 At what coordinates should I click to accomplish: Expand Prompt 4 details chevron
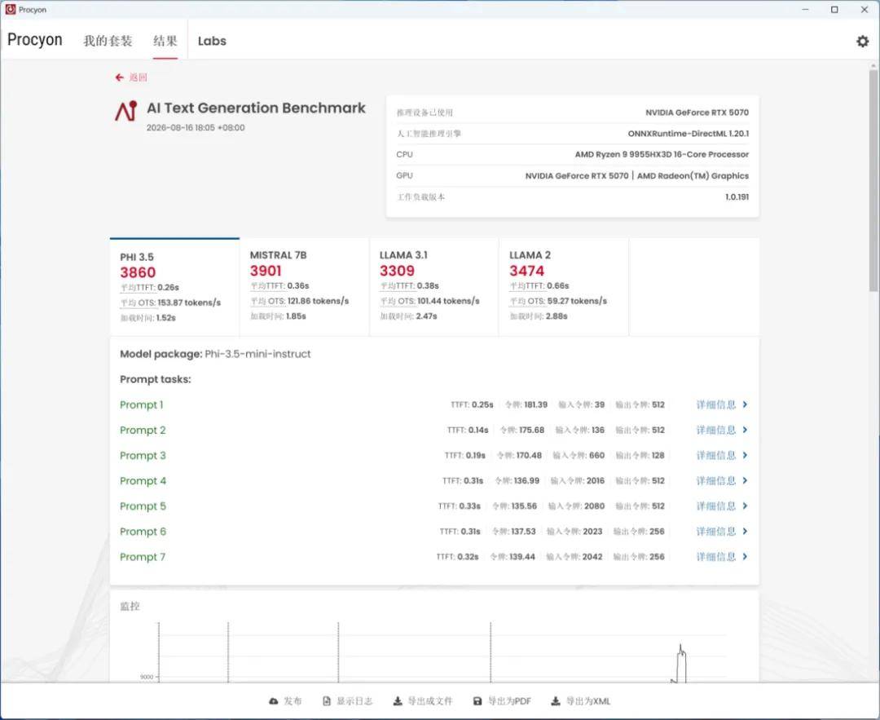pyautogui.click(x=745, y=480)
